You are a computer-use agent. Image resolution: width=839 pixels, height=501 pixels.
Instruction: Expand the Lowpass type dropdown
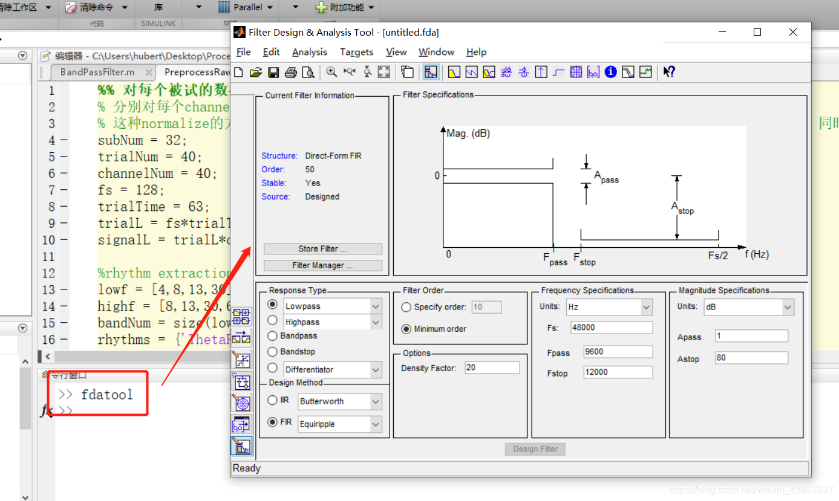(376, 306)
